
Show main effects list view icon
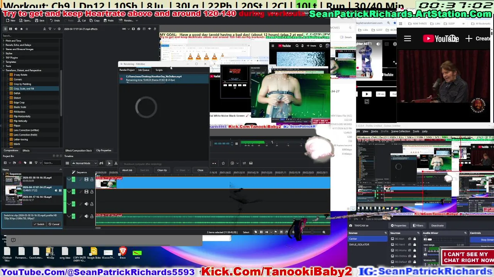[5, 29]
